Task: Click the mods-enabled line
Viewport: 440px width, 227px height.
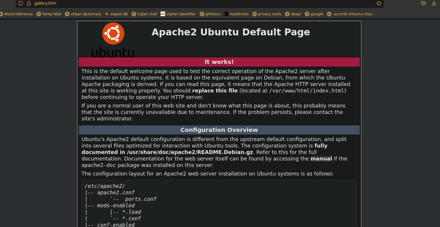Action: [116, 206]
